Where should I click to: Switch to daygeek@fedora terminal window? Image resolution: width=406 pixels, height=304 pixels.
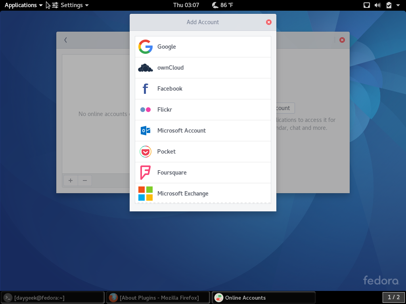tap(53, 298)
